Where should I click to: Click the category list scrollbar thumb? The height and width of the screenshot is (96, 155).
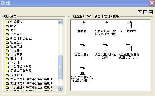tap(60, 67)
